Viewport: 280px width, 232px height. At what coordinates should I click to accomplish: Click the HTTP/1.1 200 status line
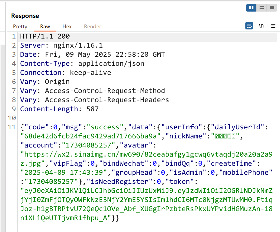pos(45,36)
